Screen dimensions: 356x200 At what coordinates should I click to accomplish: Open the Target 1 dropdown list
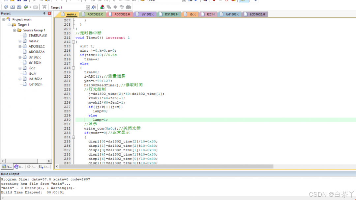87,7
